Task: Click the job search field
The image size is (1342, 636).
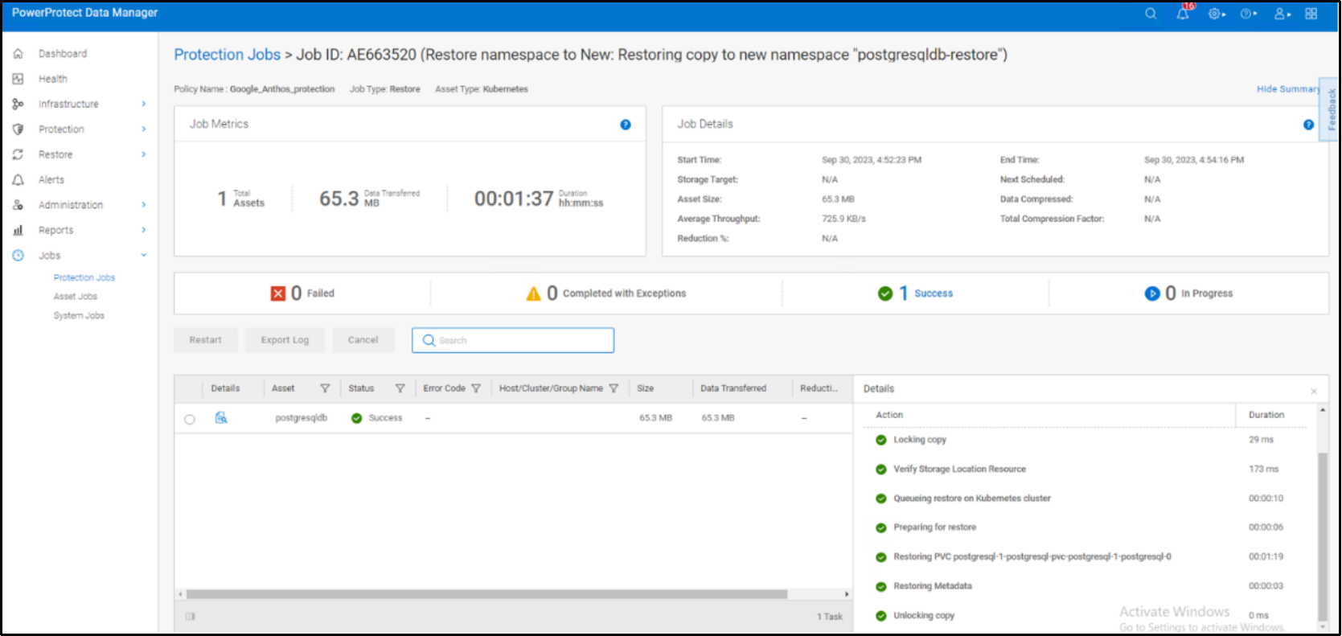Action: pos(513,340)
